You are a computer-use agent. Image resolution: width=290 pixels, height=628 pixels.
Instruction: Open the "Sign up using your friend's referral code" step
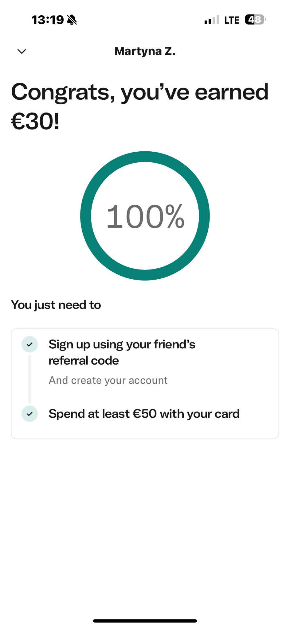click(x=122, y=352)
